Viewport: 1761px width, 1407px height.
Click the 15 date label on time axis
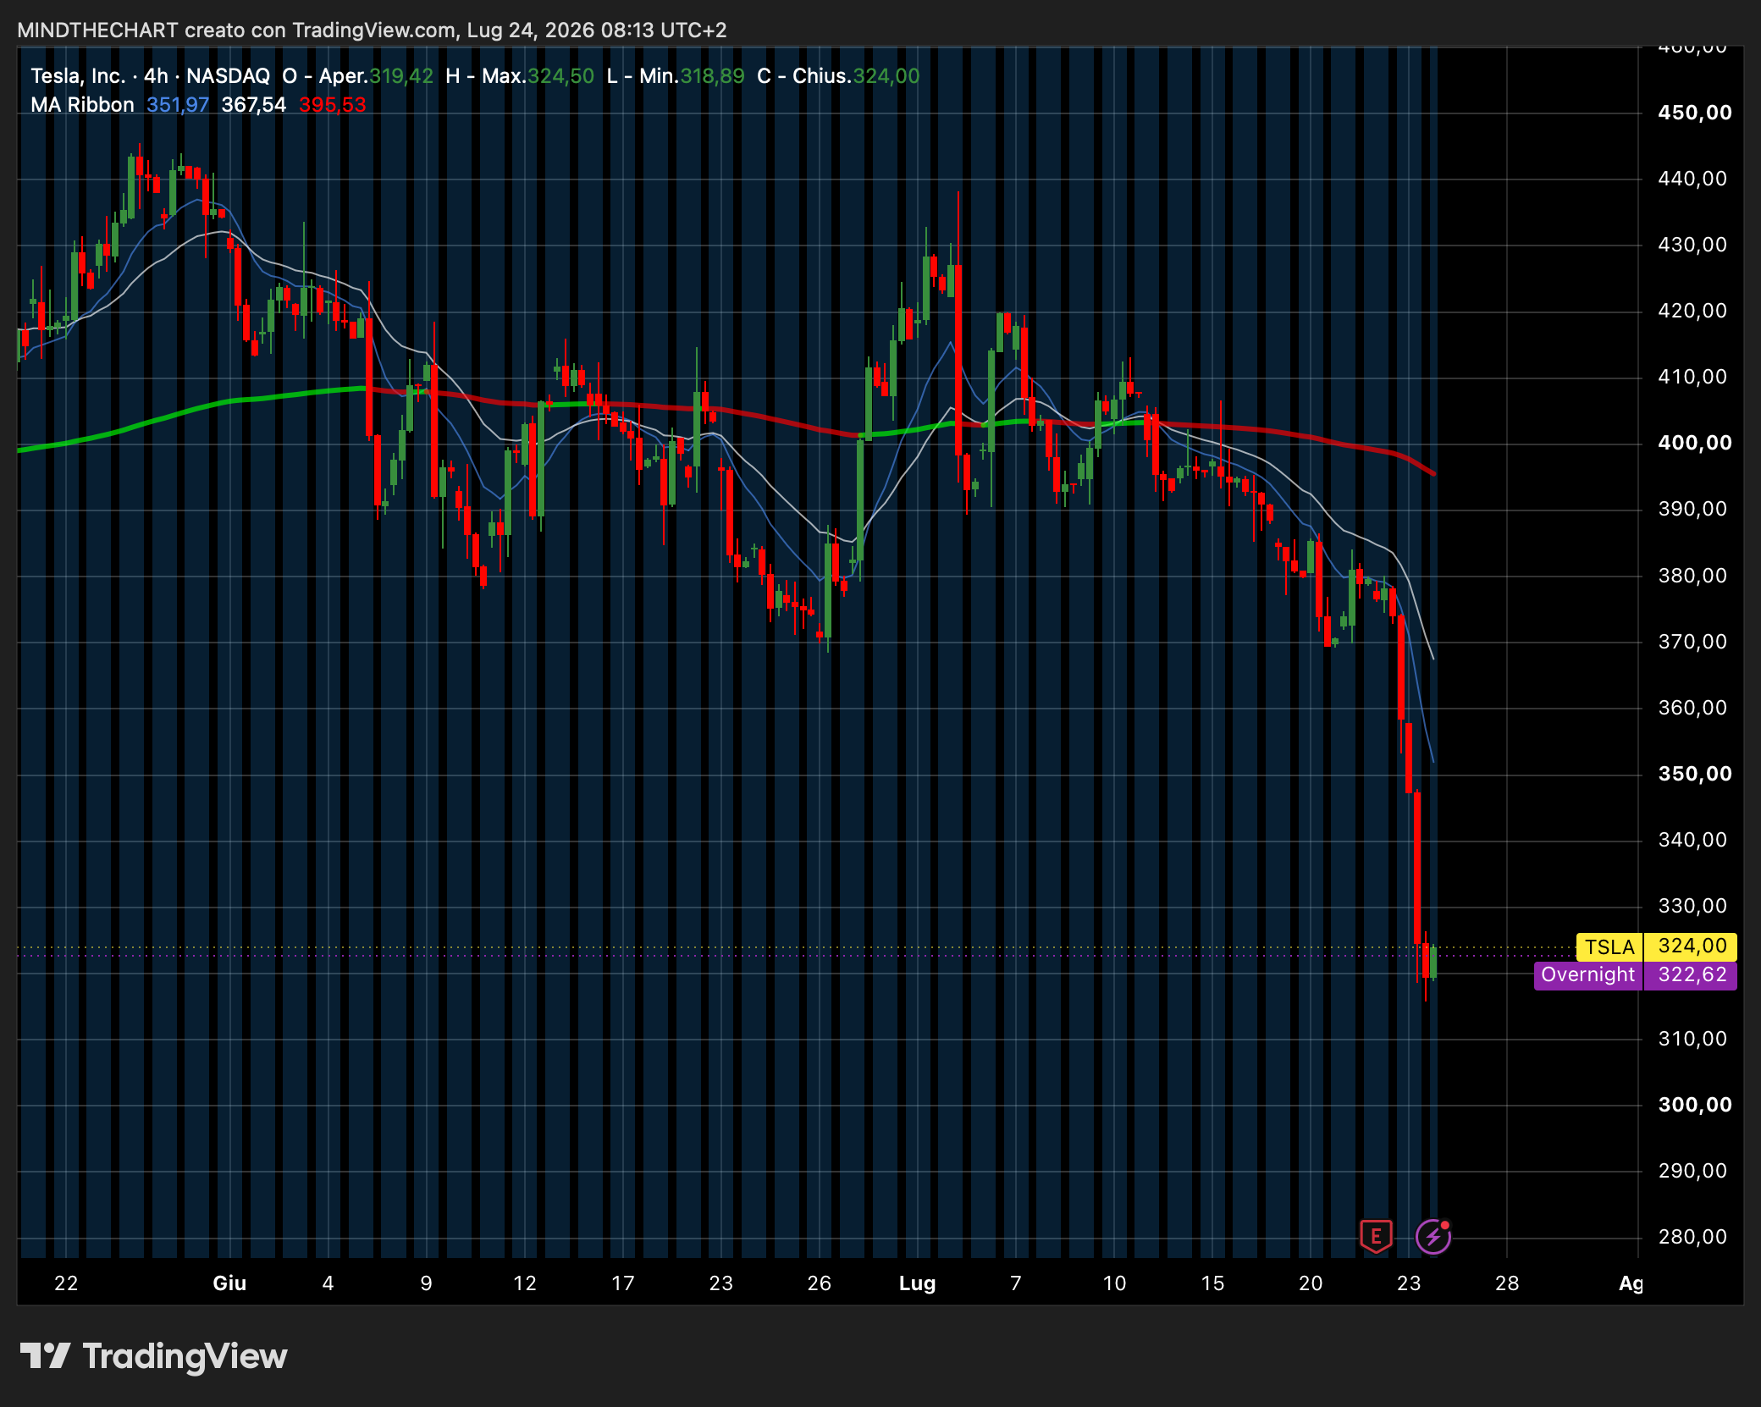click(1212, 1283)
